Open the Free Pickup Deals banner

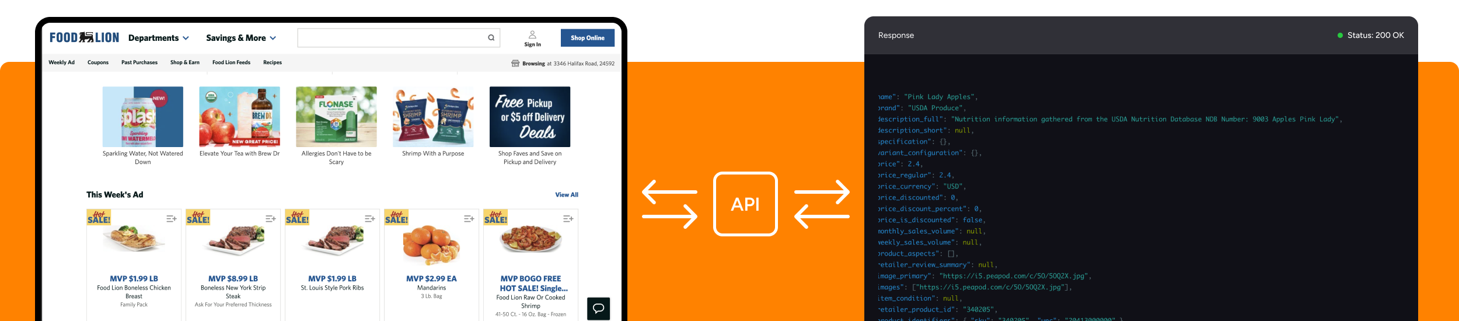[530, 117]
